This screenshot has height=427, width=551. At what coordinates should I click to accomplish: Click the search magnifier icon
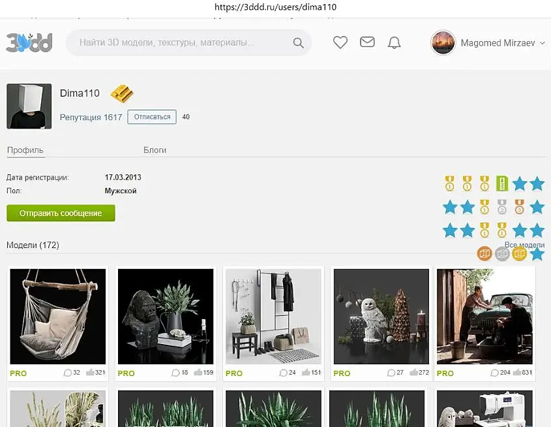click(299, 43)
